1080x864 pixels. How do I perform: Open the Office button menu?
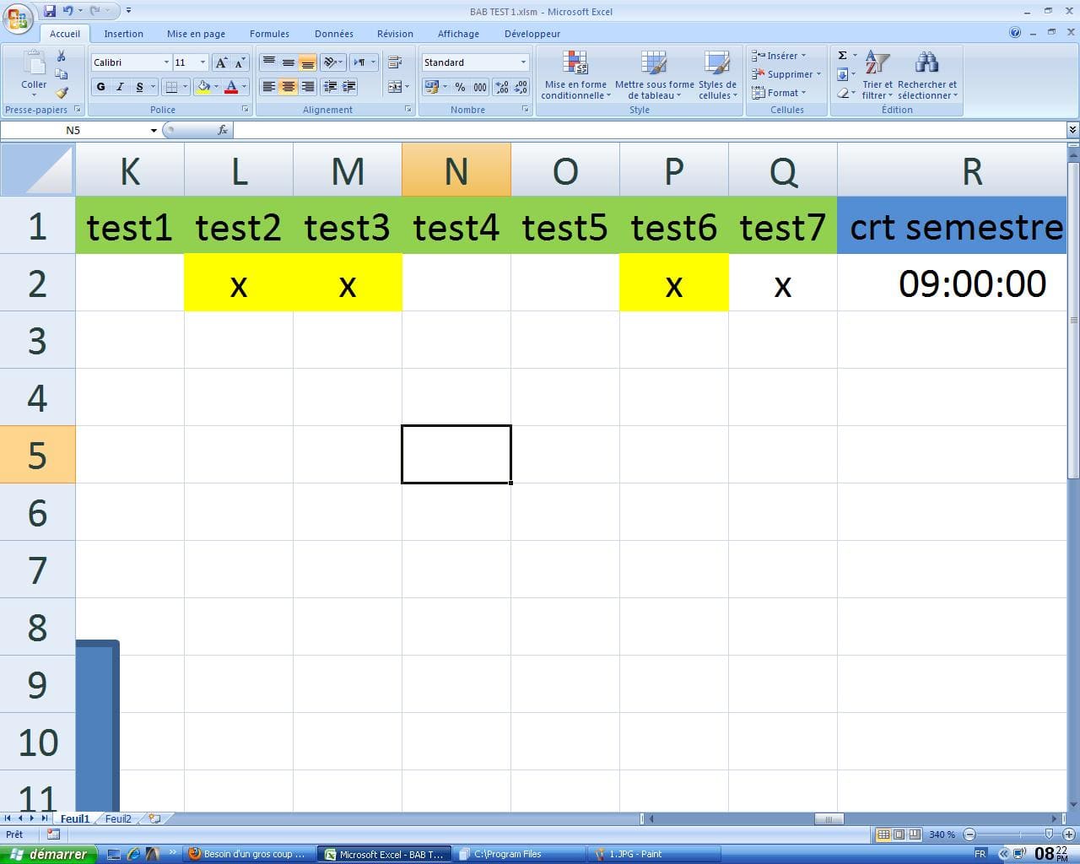pyautogui.click(x=19, y=19)
